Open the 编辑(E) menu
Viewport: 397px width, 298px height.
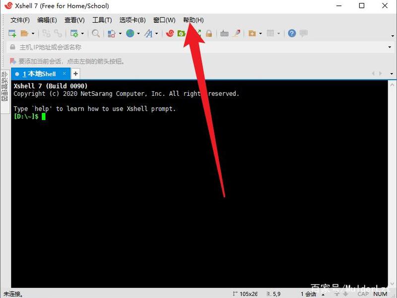[47, 20]
